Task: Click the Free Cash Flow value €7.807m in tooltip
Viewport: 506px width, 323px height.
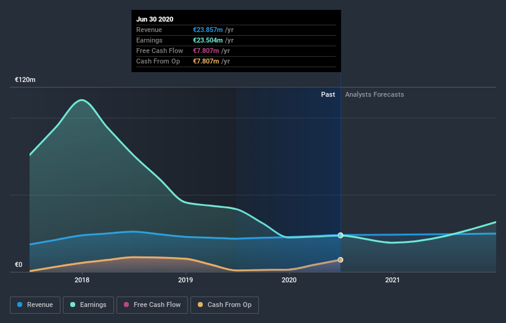Action: click(x=206, y=51)
